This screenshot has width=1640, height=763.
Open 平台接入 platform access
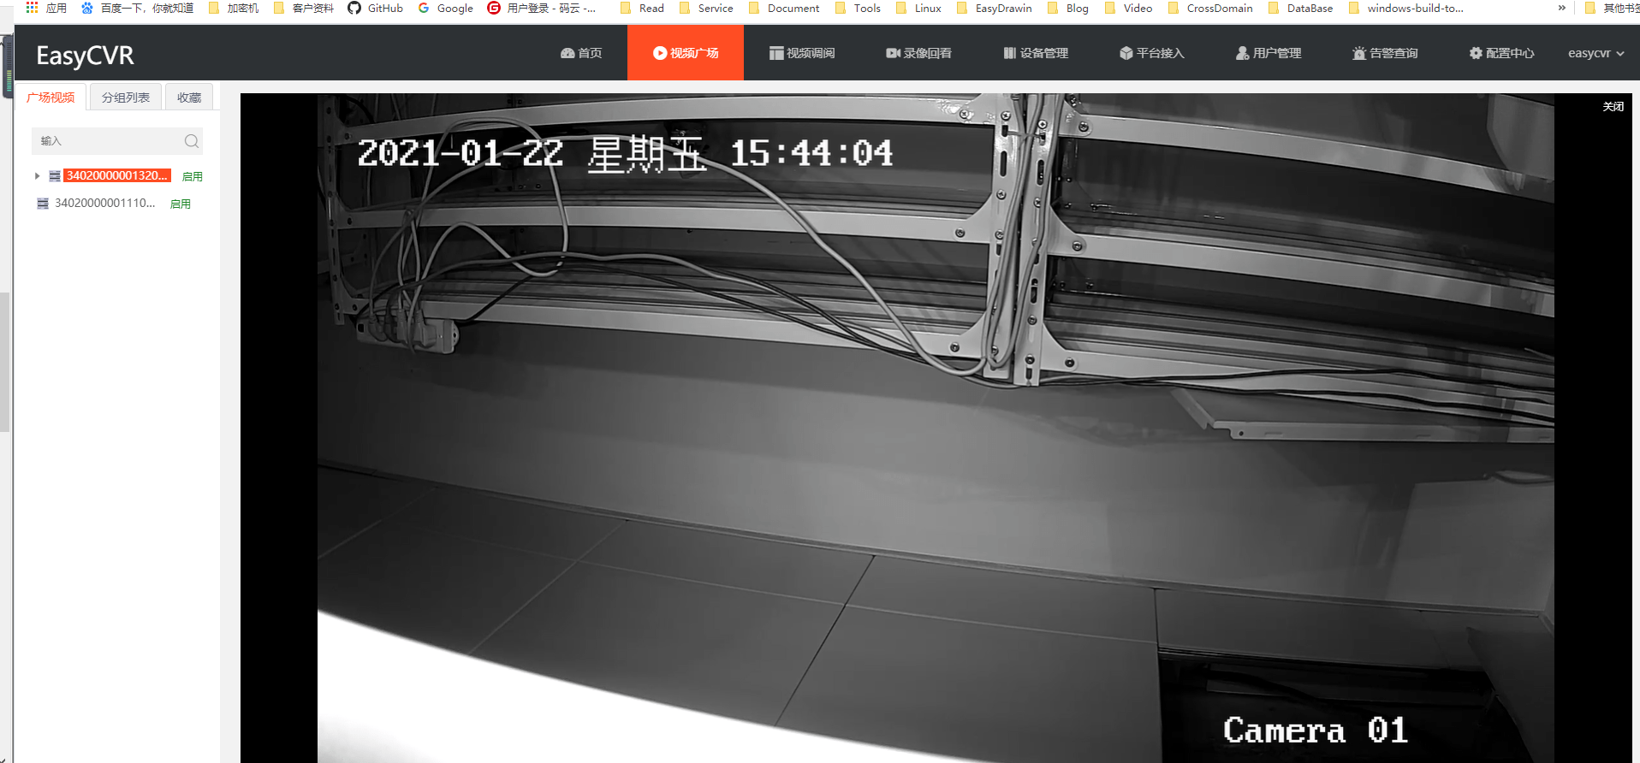point(1151,53)
